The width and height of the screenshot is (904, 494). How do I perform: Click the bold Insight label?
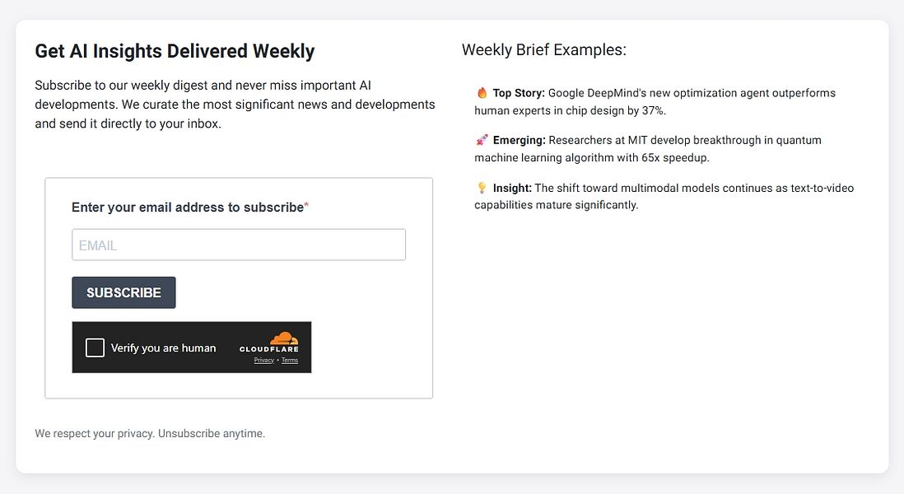tap(510, 187)
